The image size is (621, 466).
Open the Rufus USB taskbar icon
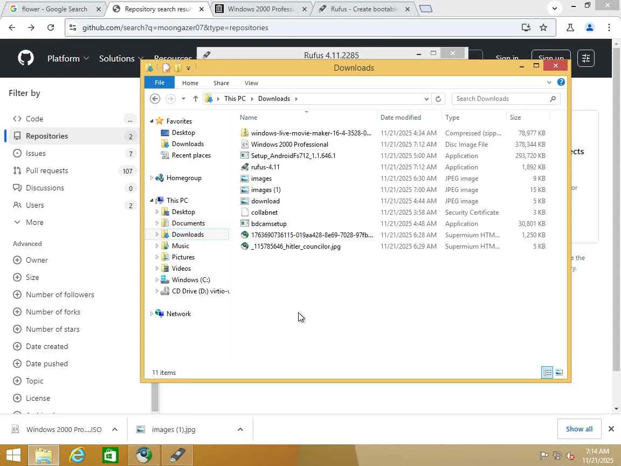coord(177,455)
